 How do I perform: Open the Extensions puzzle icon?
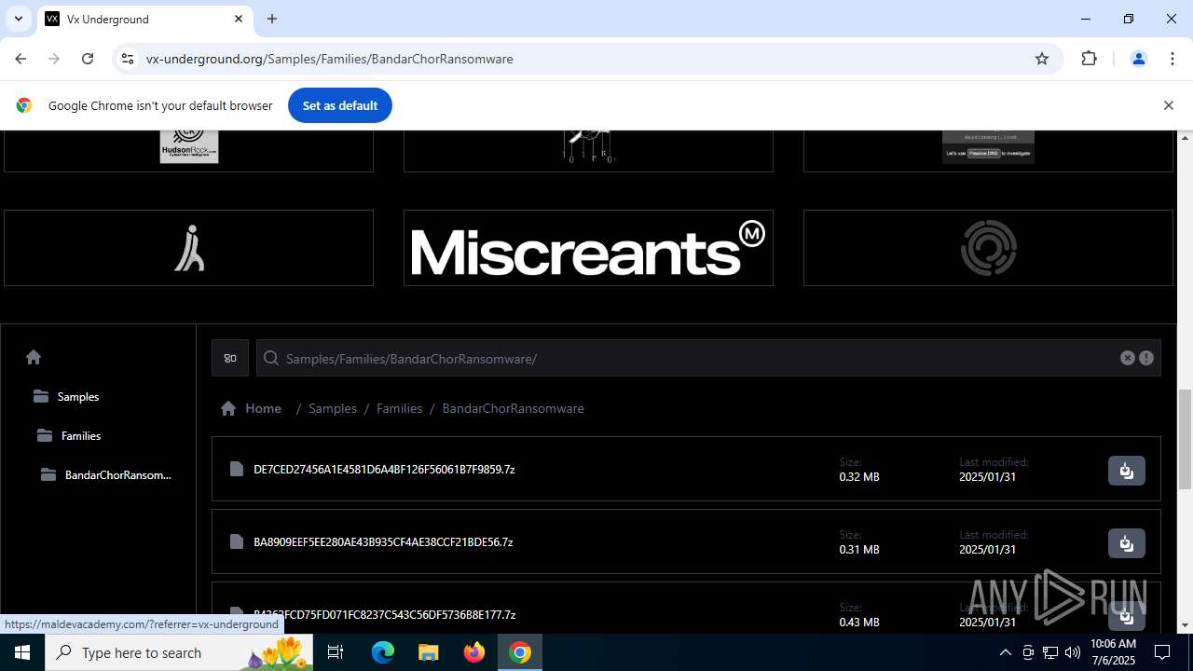coord(1089,59)
